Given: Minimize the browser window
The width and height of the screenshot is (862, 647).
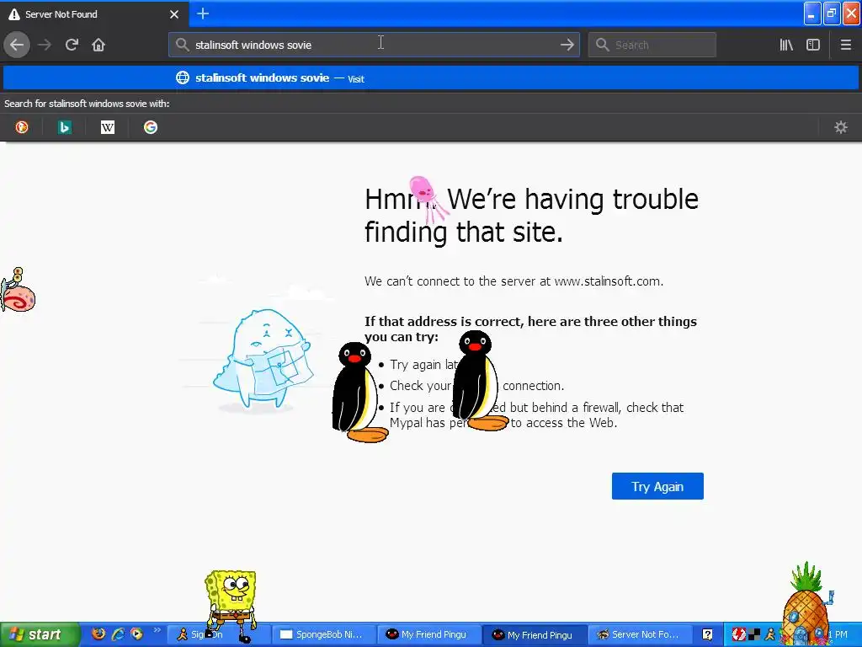Looking at the screenshot, I should point(812,13).
